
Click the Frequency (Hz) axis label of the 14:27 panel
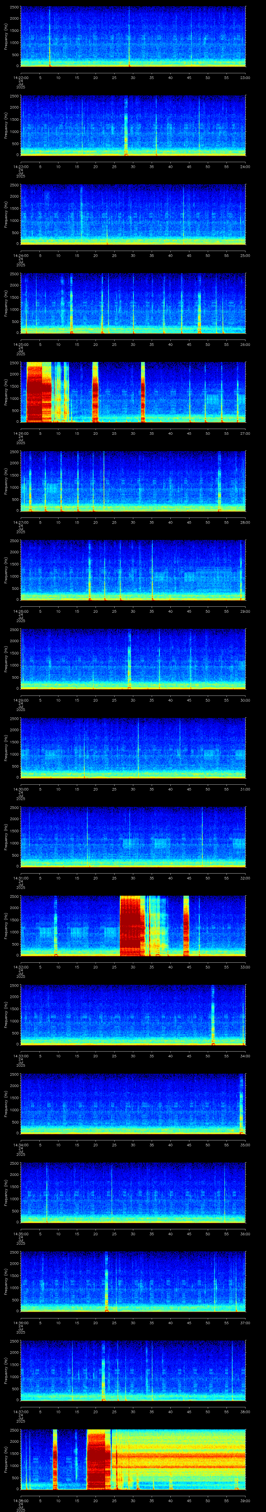click(6, 481)
